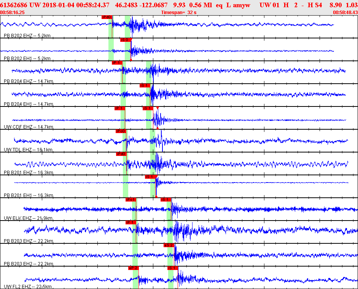Click the iPd0 pick flag on PB B201 EHZ
The height and width of the screenshot is (289, 358).
click(121, 154)
